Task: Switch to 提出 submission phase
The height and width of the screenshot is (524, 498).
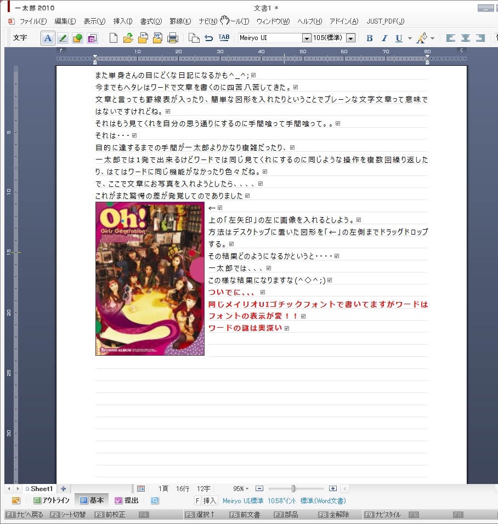Action: pos(127,500)
